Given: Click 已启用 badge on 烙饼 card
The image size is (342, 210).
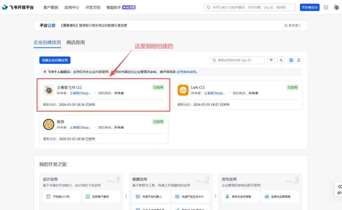Looking at the screenshot, I should click(x=158, y=122).
